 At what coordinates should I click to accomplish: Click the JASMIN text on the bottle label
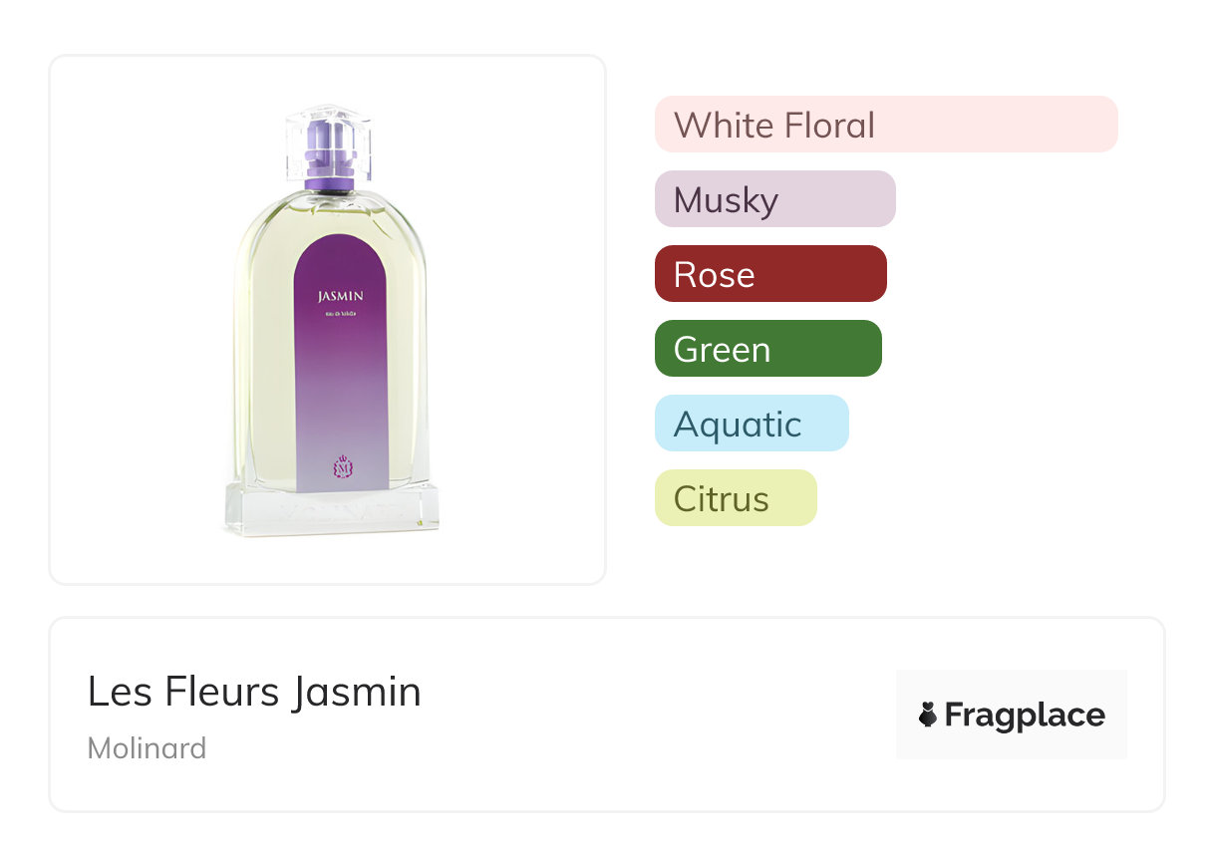[341, 296]
